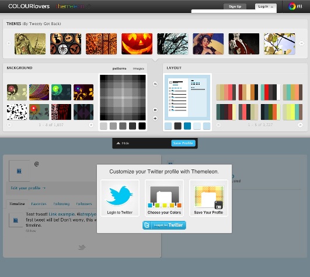
Task: Click the shuffle icon between the panels
Action: click(155, 84)
